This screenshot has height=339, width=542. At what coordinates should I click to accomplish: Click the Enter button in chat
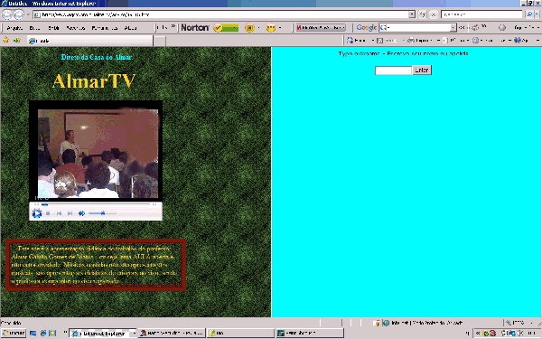(422, 71)
